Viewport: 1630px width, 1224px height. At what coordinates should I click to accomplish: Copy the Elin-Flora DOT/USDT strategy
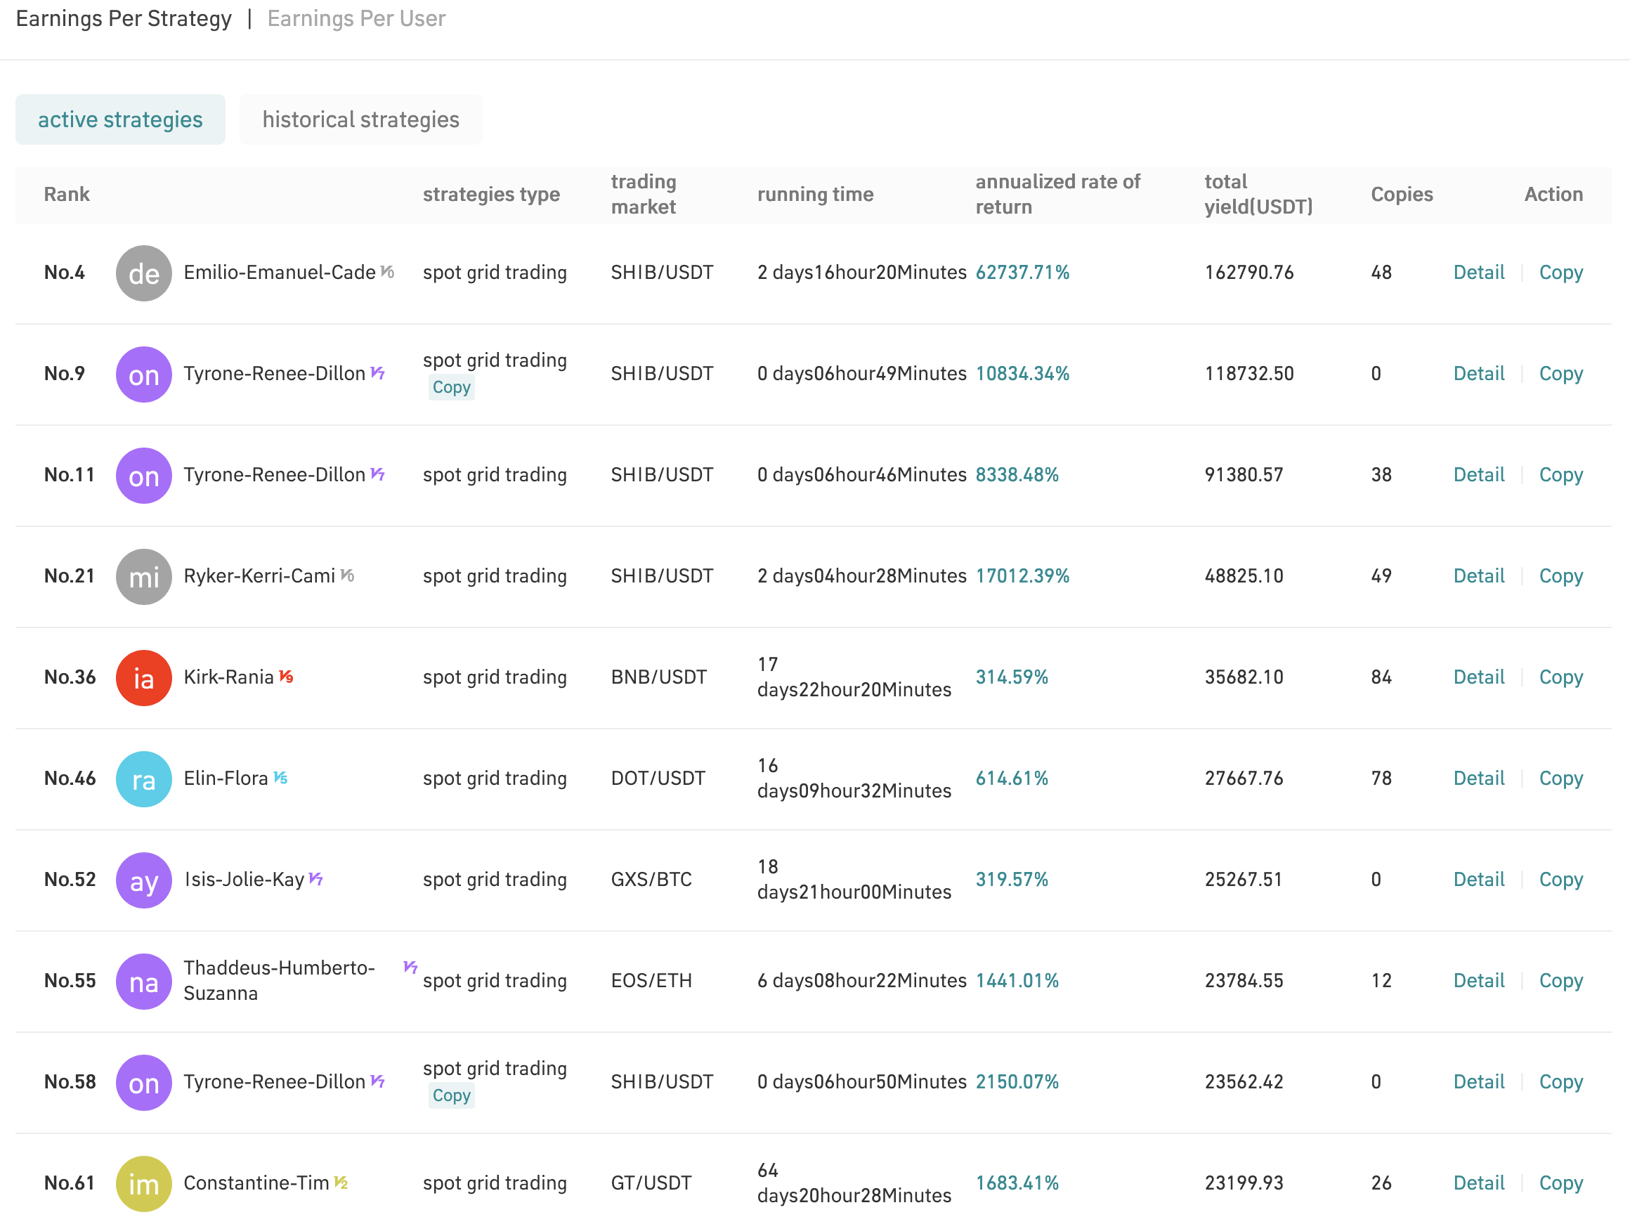pos(1560,778)
